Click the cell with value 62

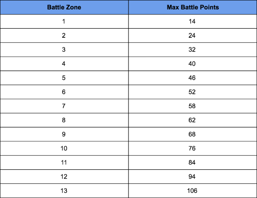pyautogui.click(x=193, y=120)
